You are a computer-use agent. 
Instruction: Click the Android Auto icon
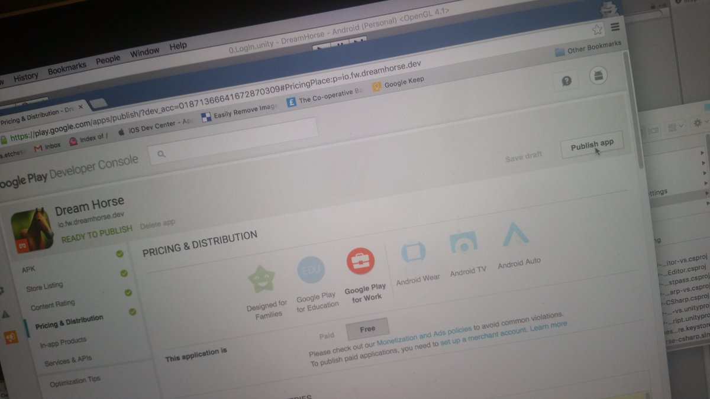click(x=515, y=235)
